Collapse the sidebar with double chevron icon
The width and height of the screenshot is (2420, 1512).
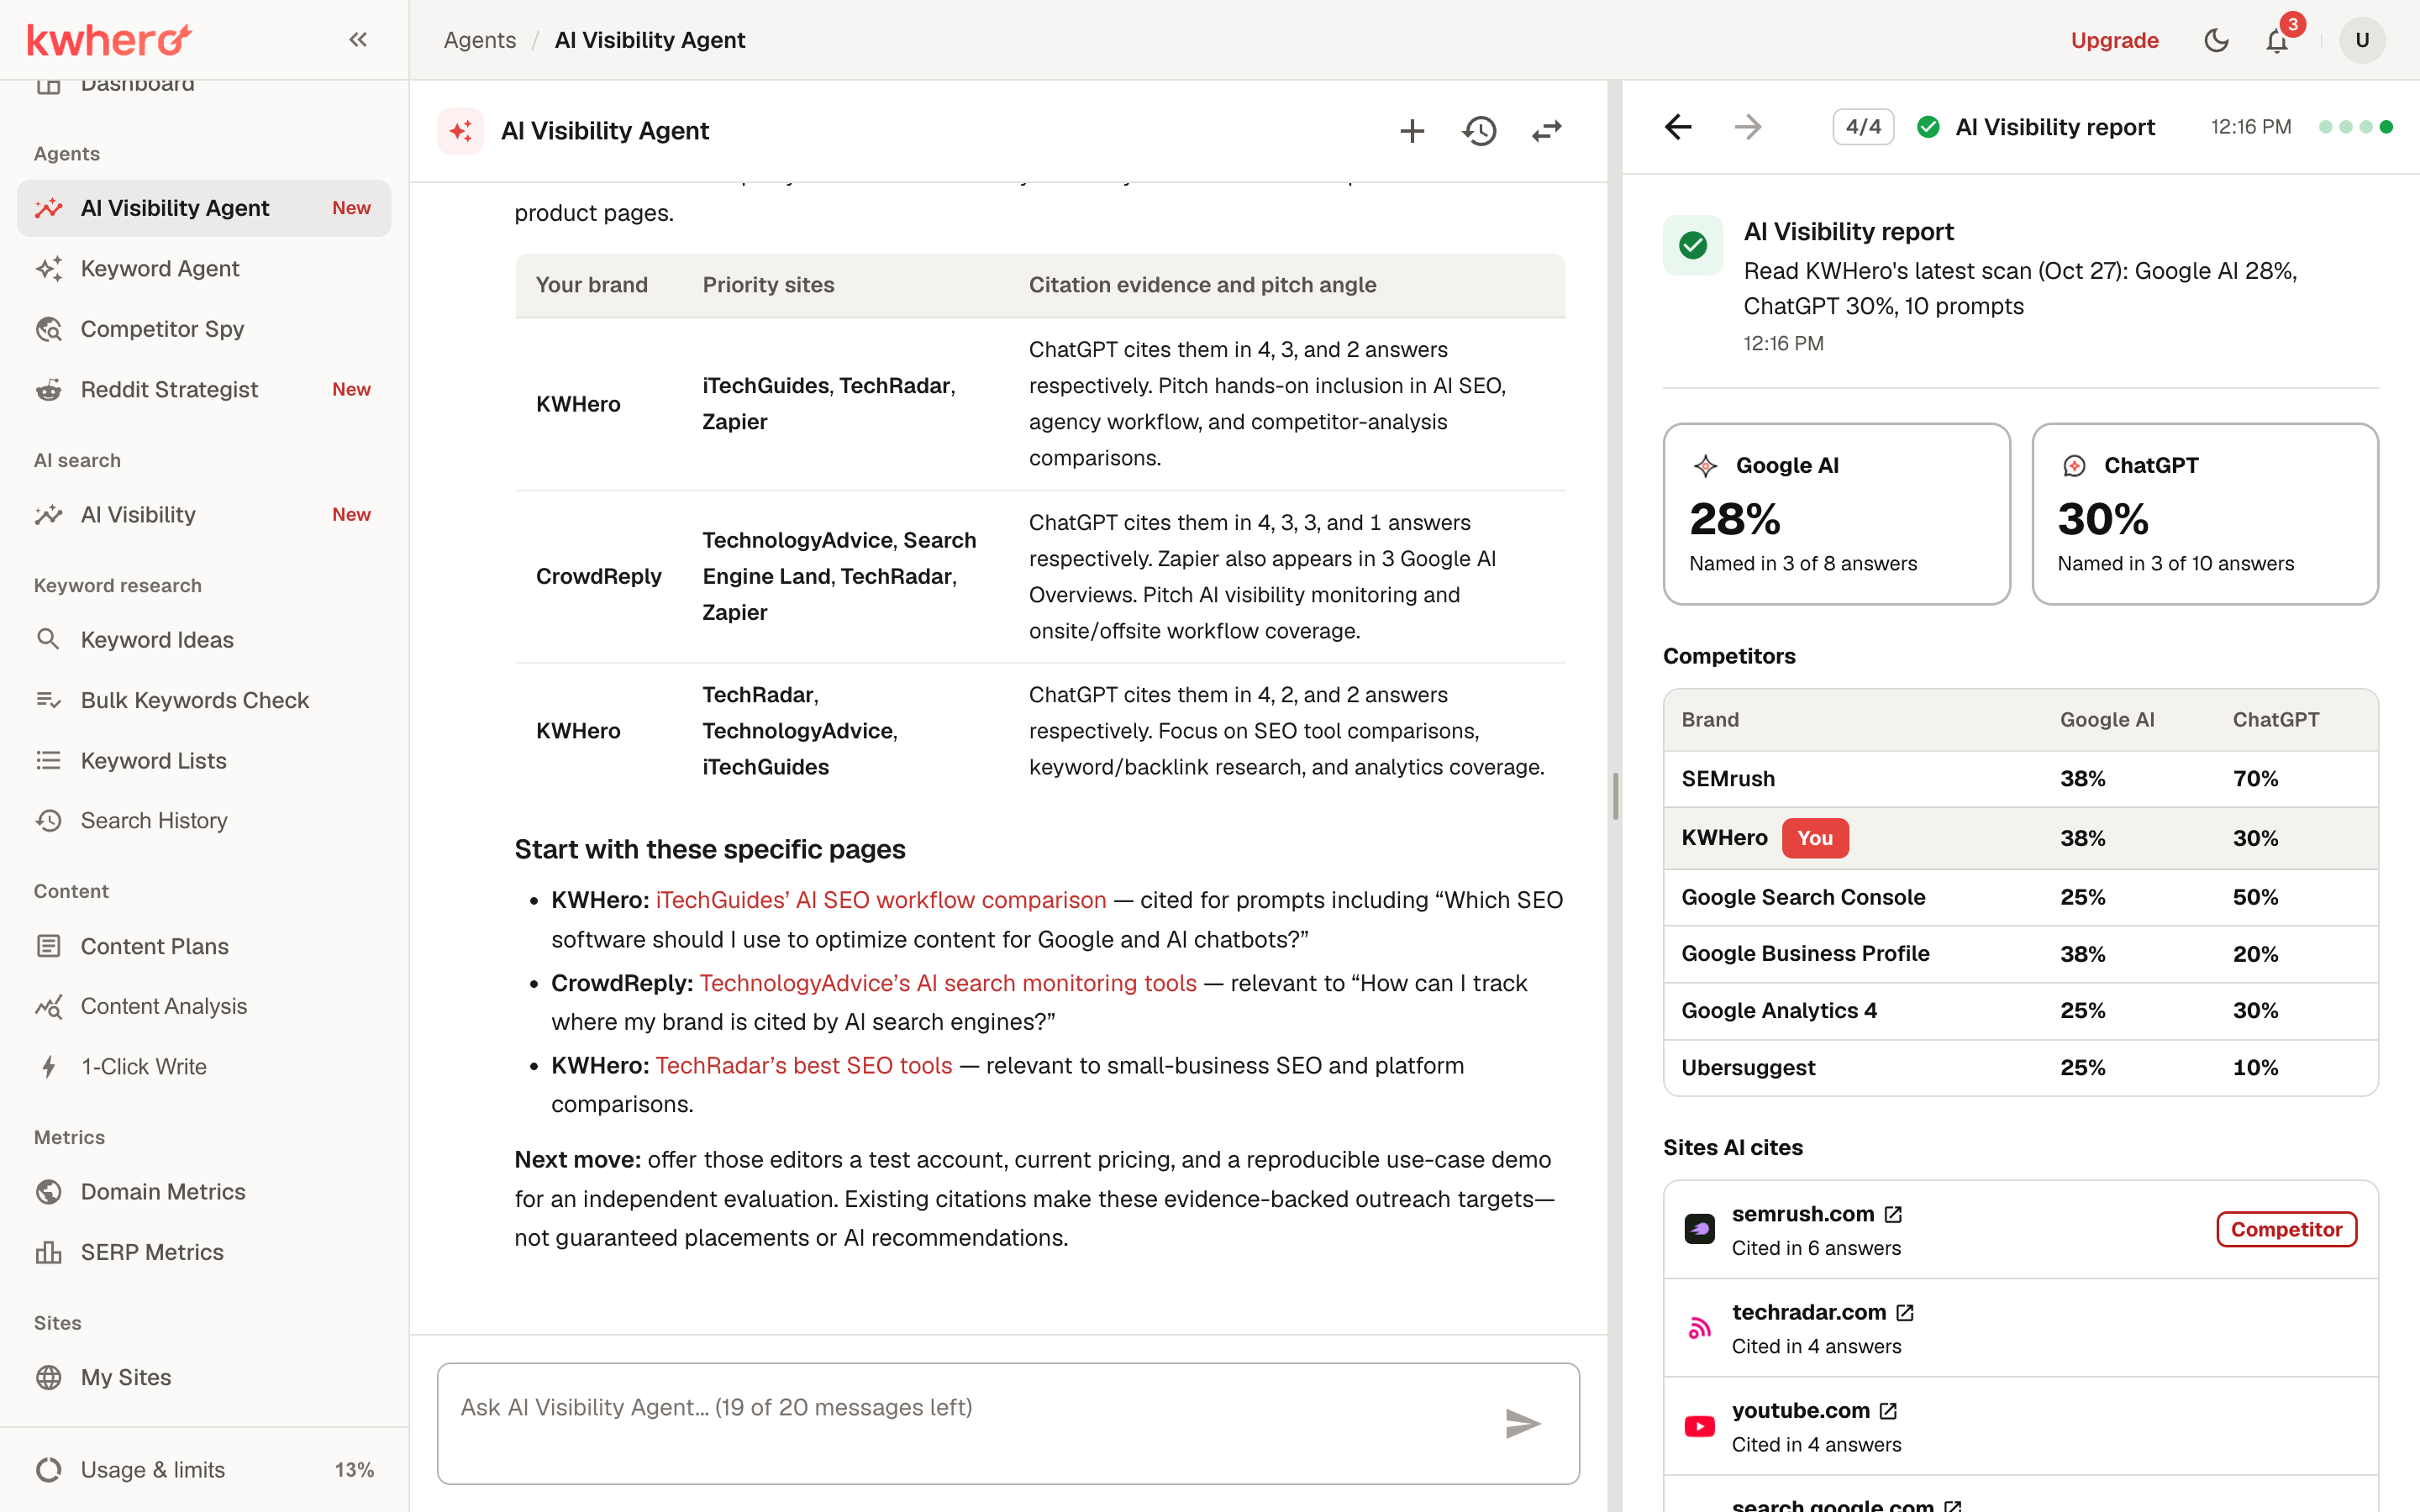[x=358, y=40]
